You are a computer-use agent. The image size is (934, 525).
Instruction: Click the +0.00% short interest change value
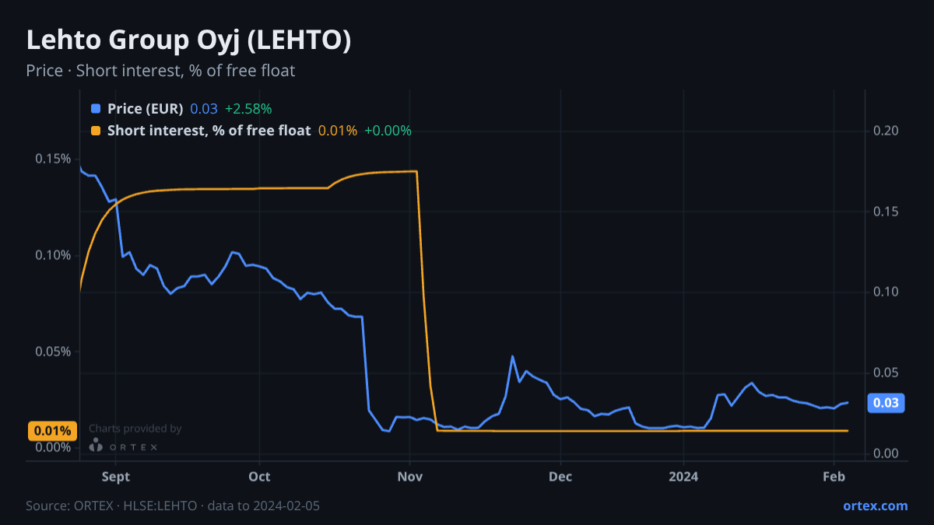[388, 131]
